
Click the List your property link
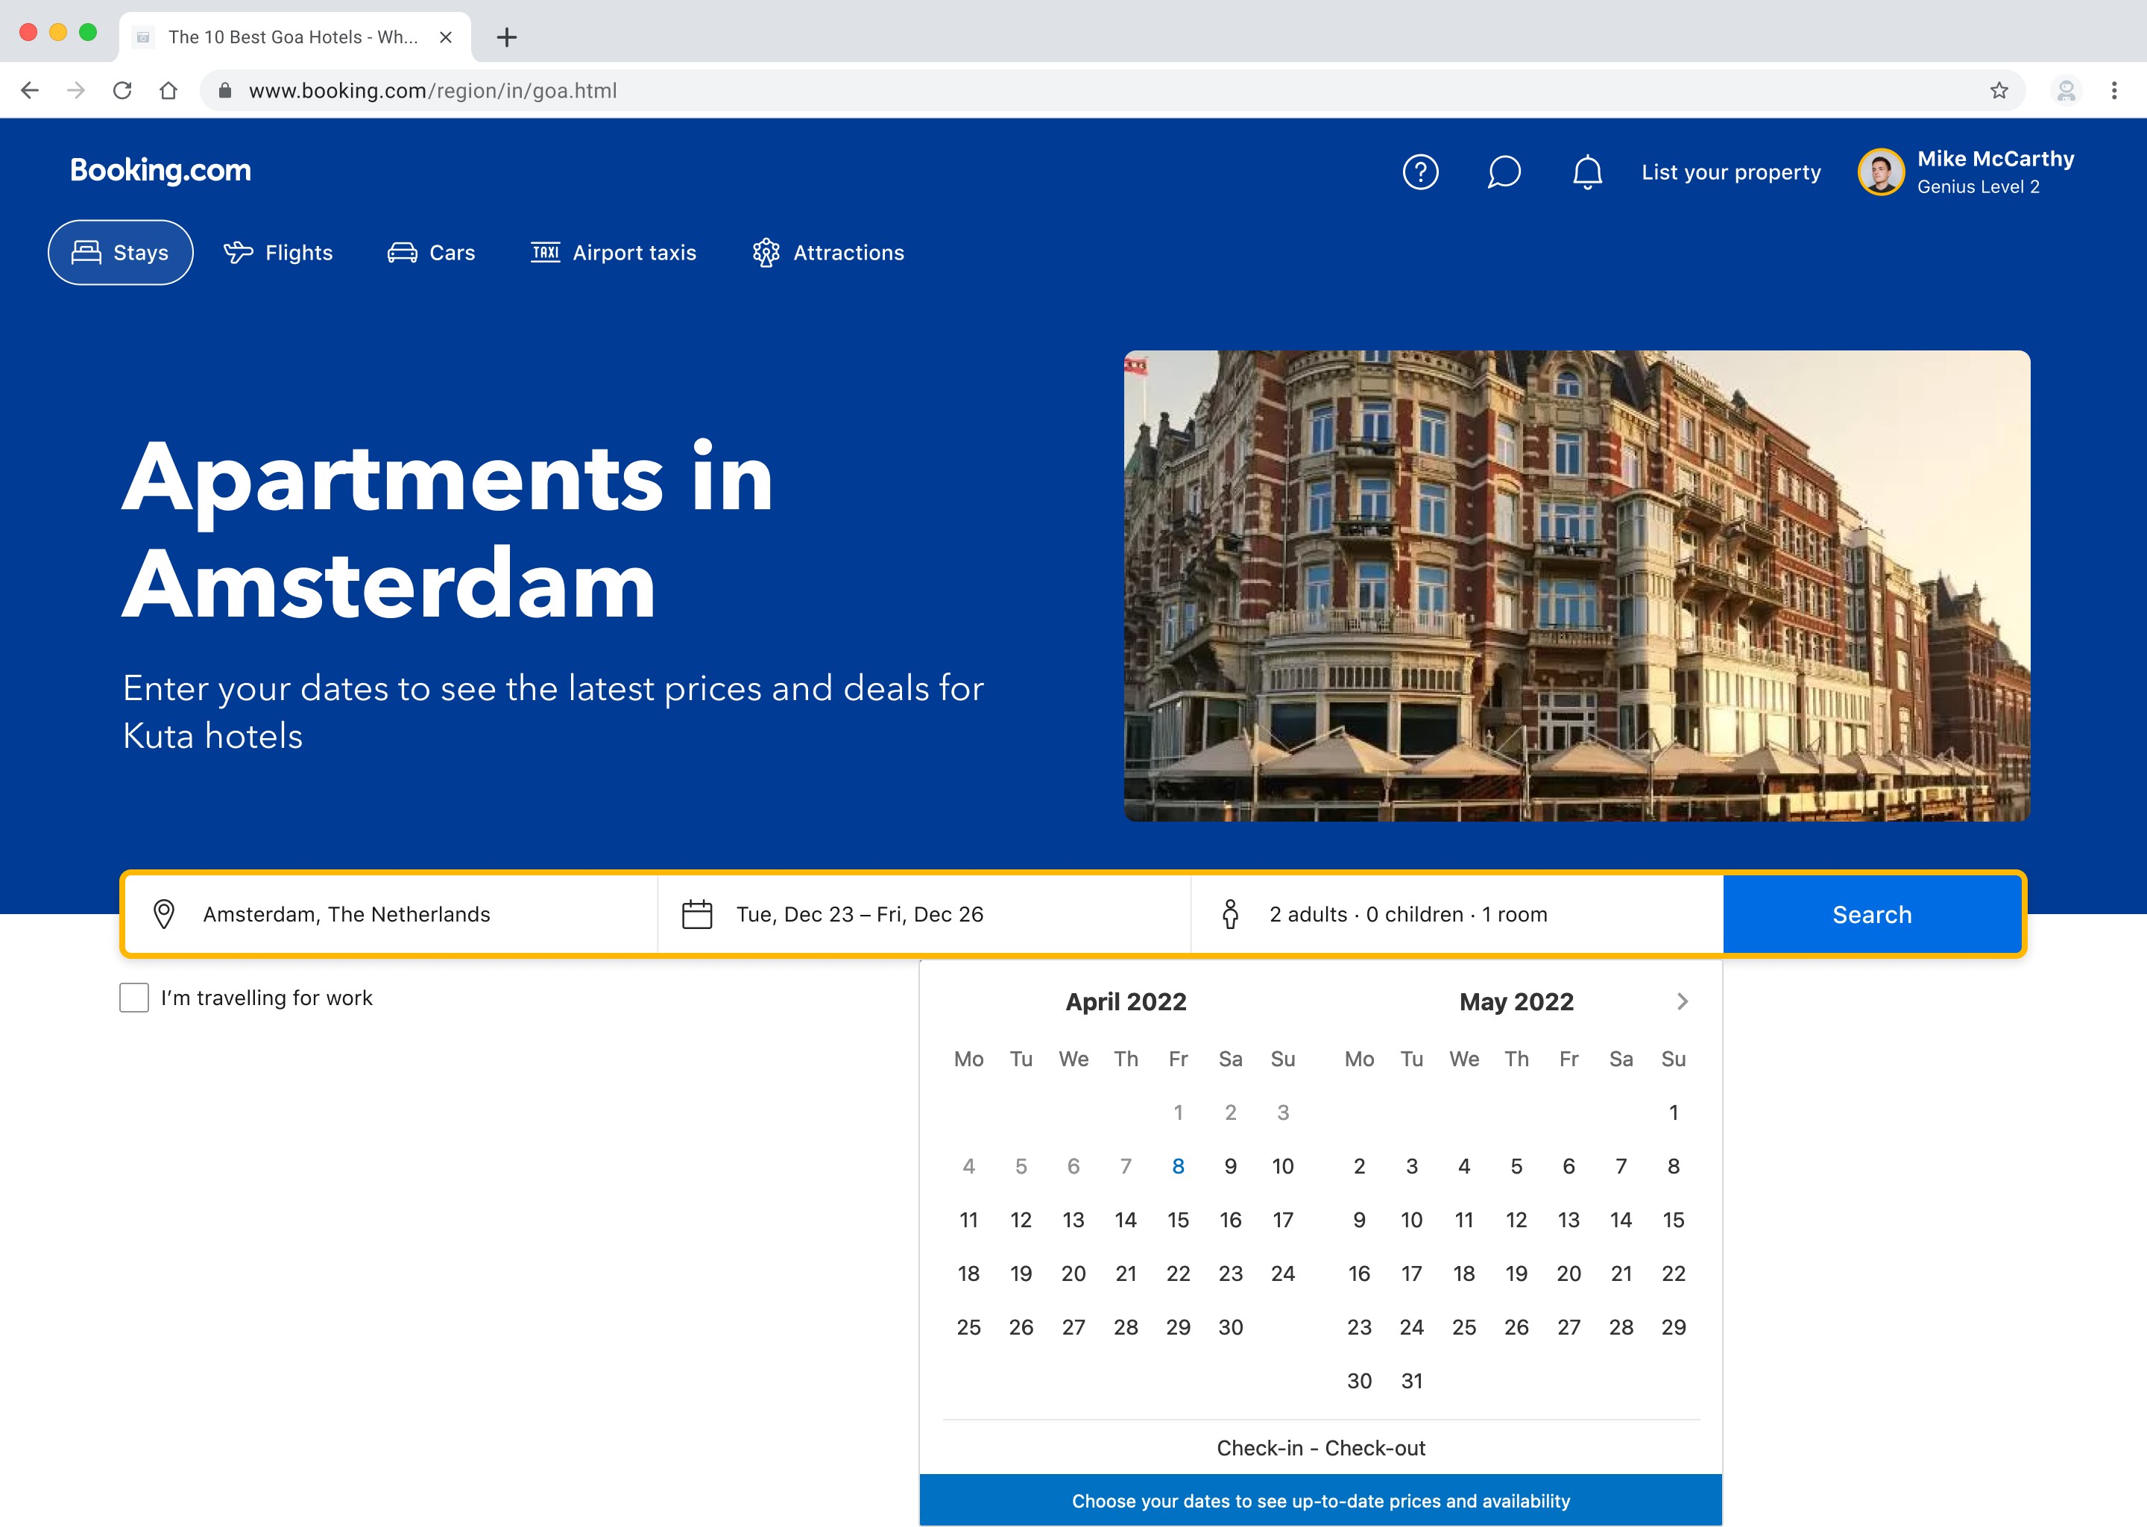[1730, 172]
